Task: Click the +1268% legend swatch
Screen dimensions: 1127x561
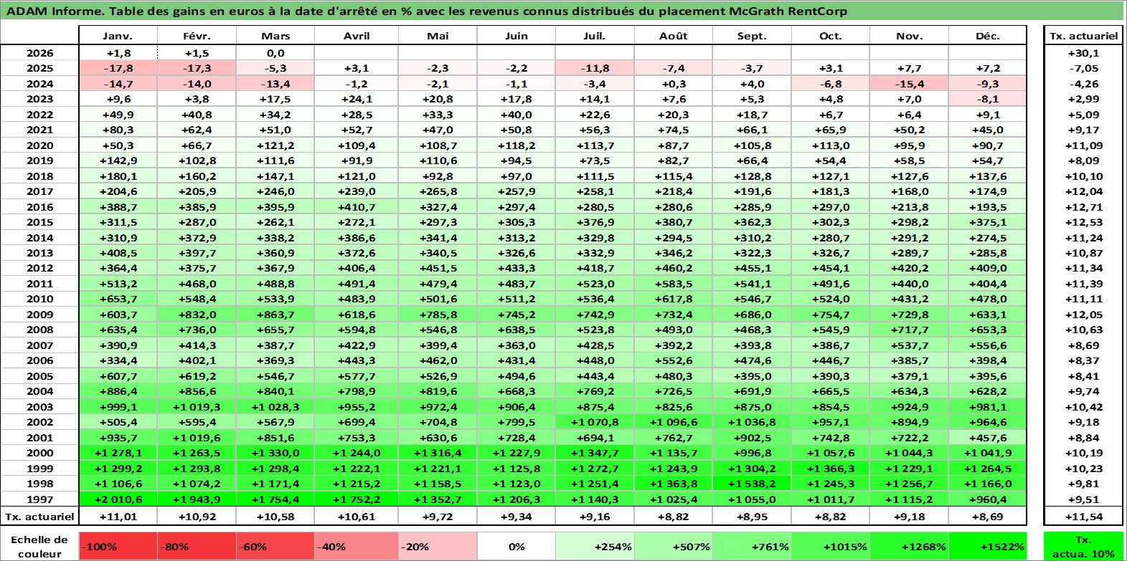Action: click(x=909, y=546)
